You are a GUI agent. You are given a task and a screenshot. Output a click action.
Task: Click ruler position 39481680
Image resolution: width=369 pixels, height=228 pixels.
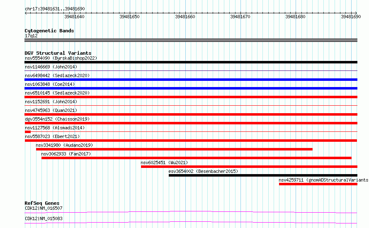click(x=295, y=17)
